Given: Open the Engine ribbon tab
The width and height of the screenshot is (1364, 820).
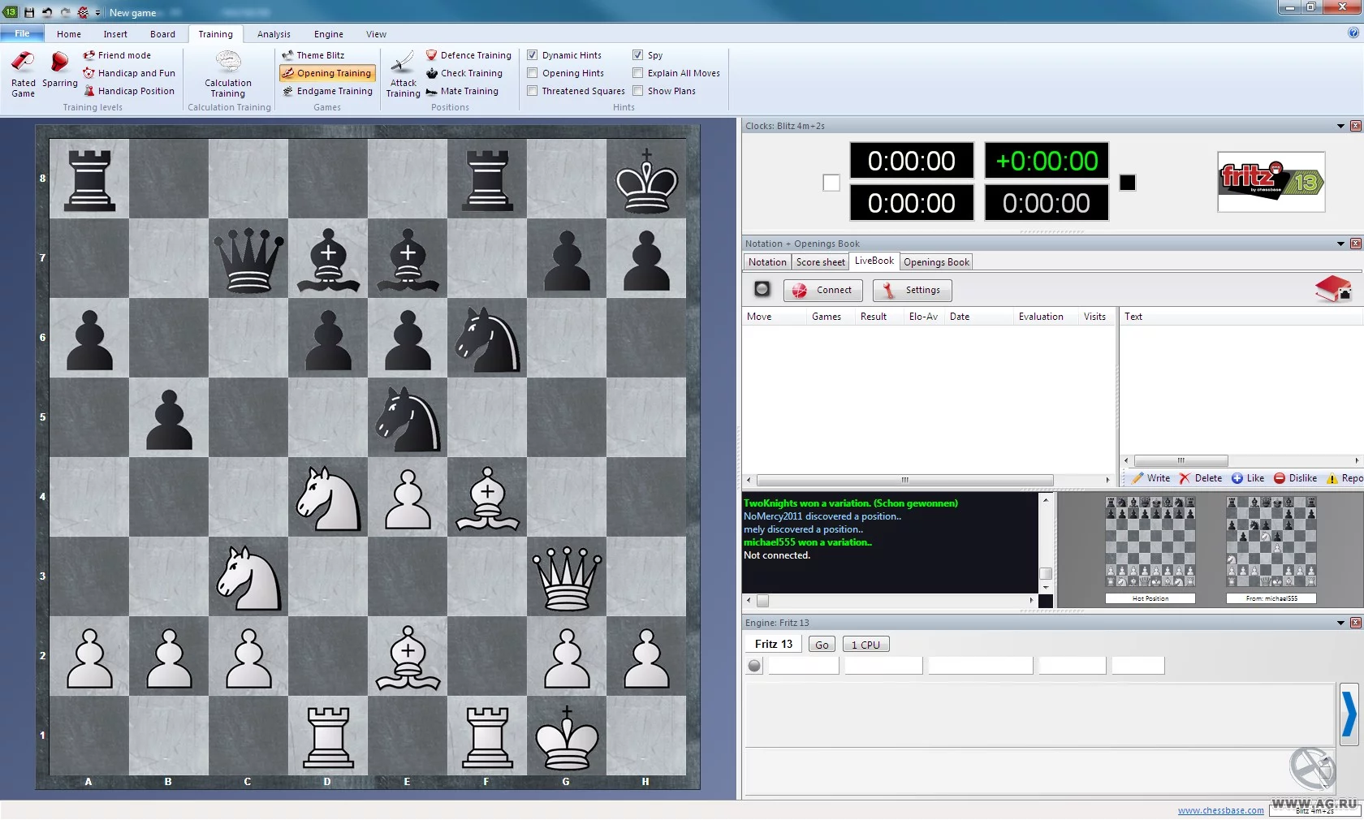Looking at the screenshot, I should 329,34.
